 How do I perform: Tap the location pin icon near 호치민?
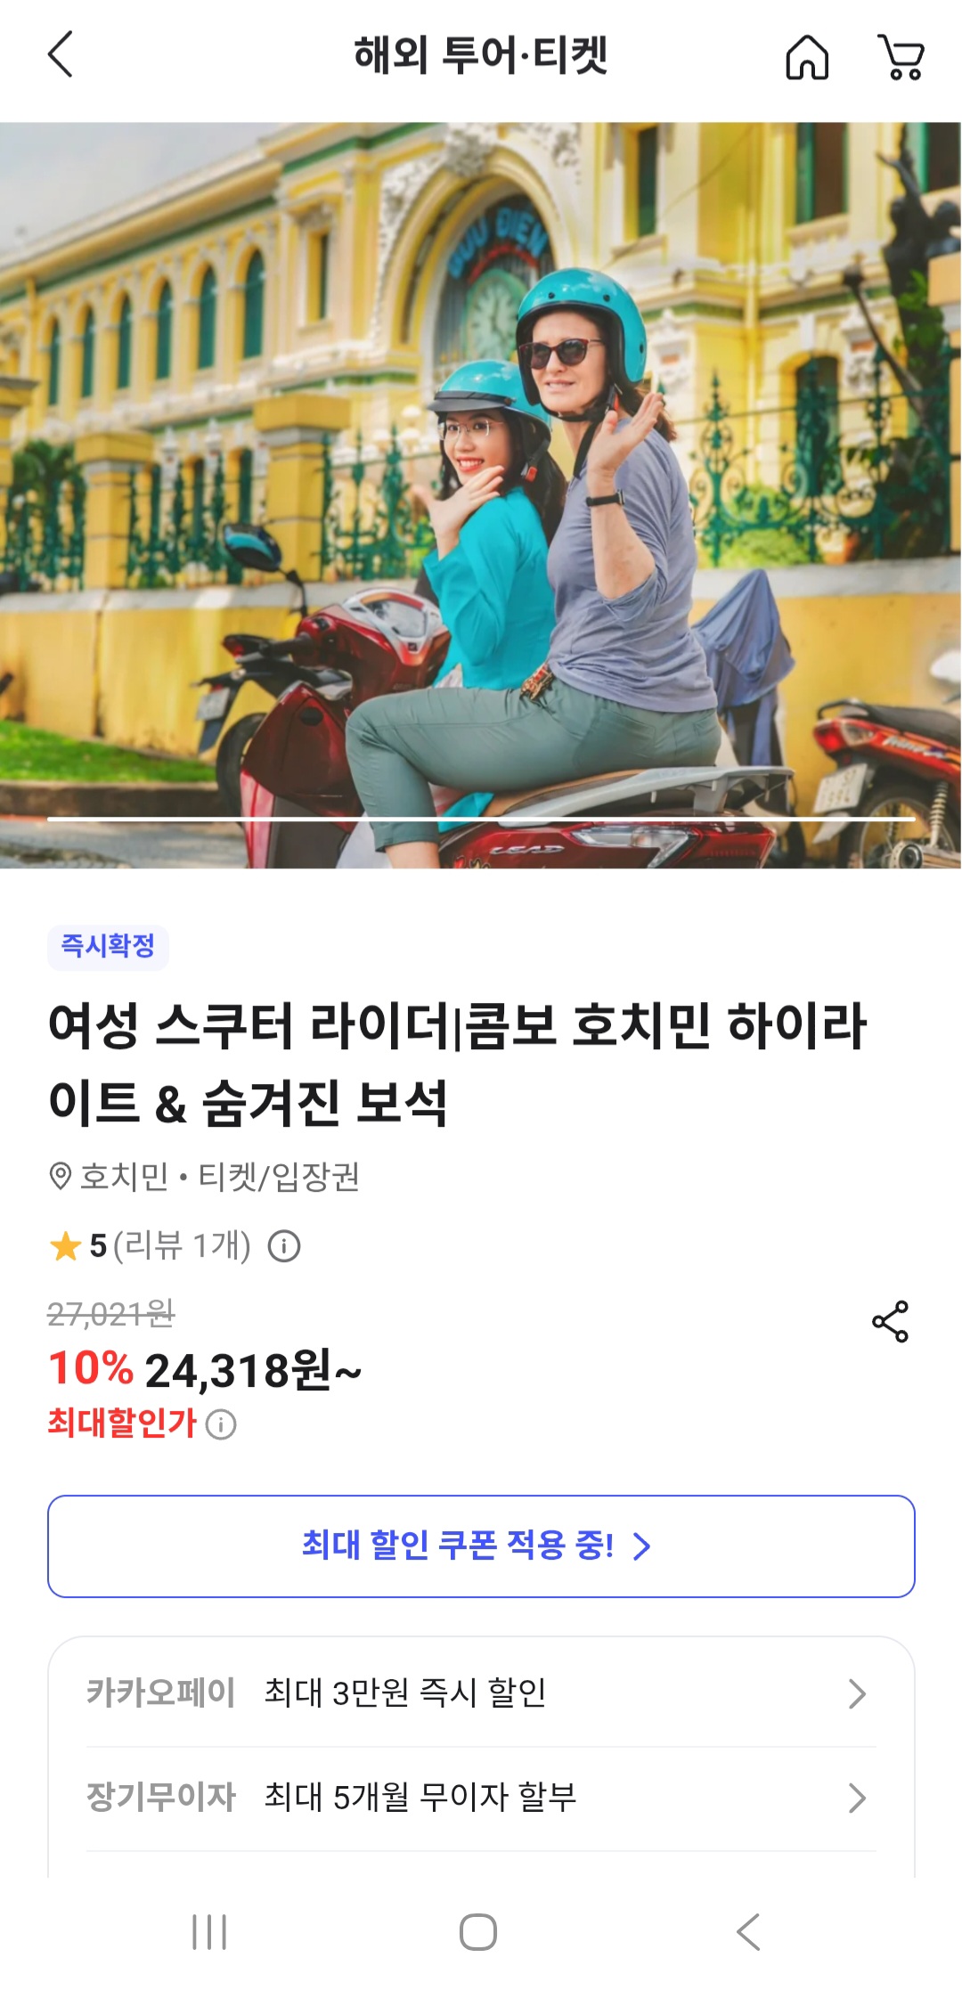point(60,1177)
